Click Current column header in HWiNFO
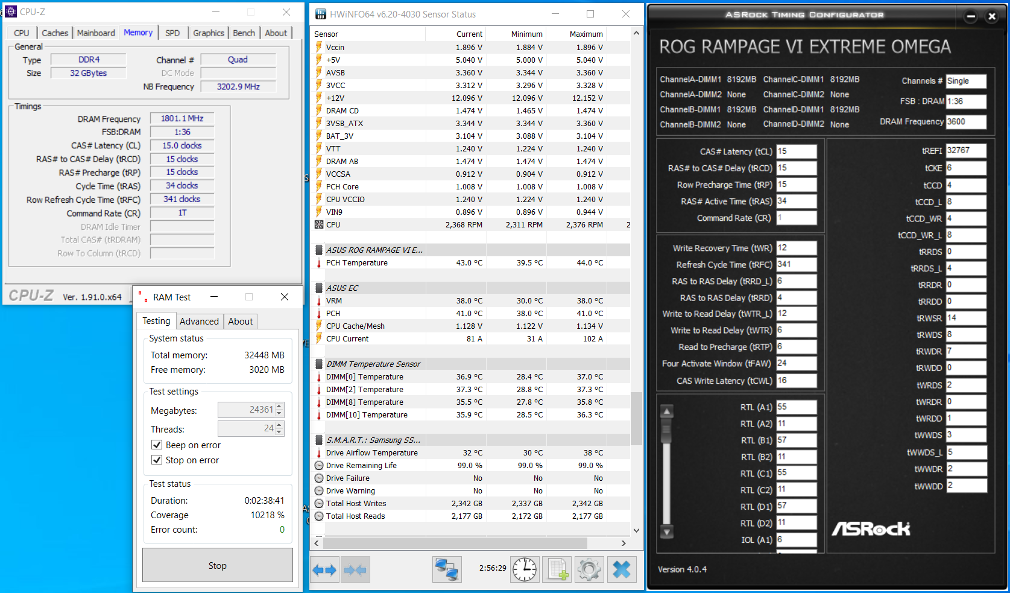1010x593 pixels. pyautogui.click(x=456, y=34)
